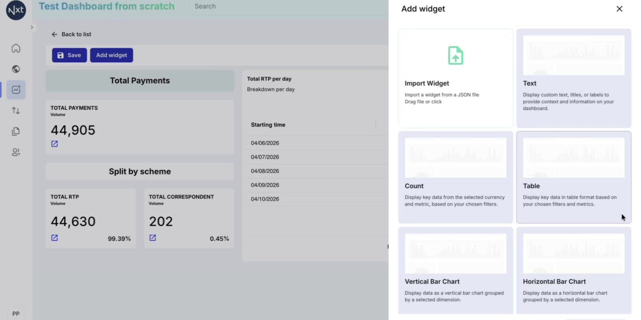Focus the Search field
Viewport: 641px width, 320px height.
289,6
